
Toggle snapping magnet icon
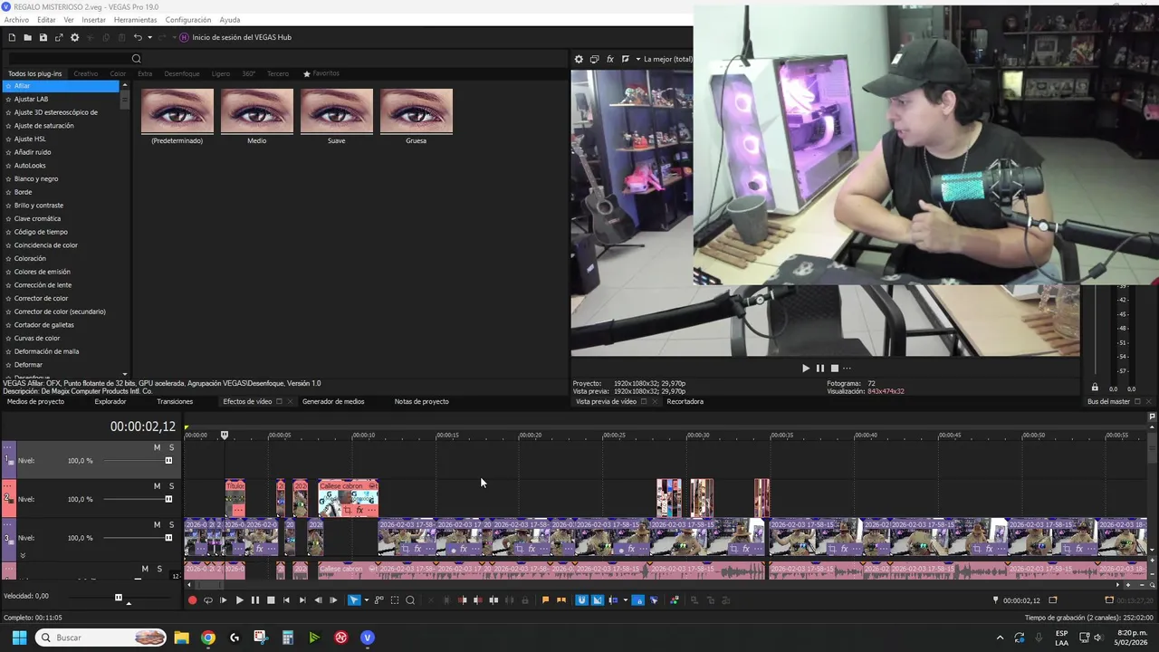pos(581,599)
